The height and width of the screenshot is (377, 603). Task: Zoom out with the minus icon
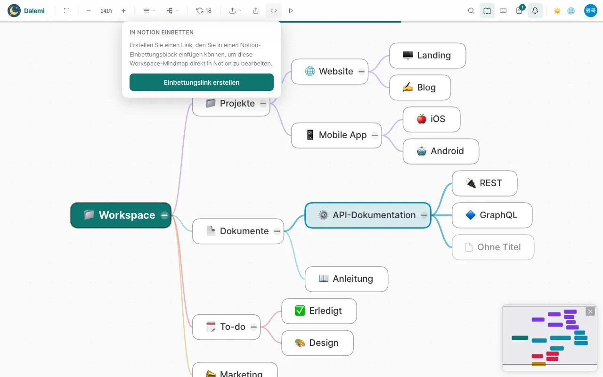[x=89, y=10]
